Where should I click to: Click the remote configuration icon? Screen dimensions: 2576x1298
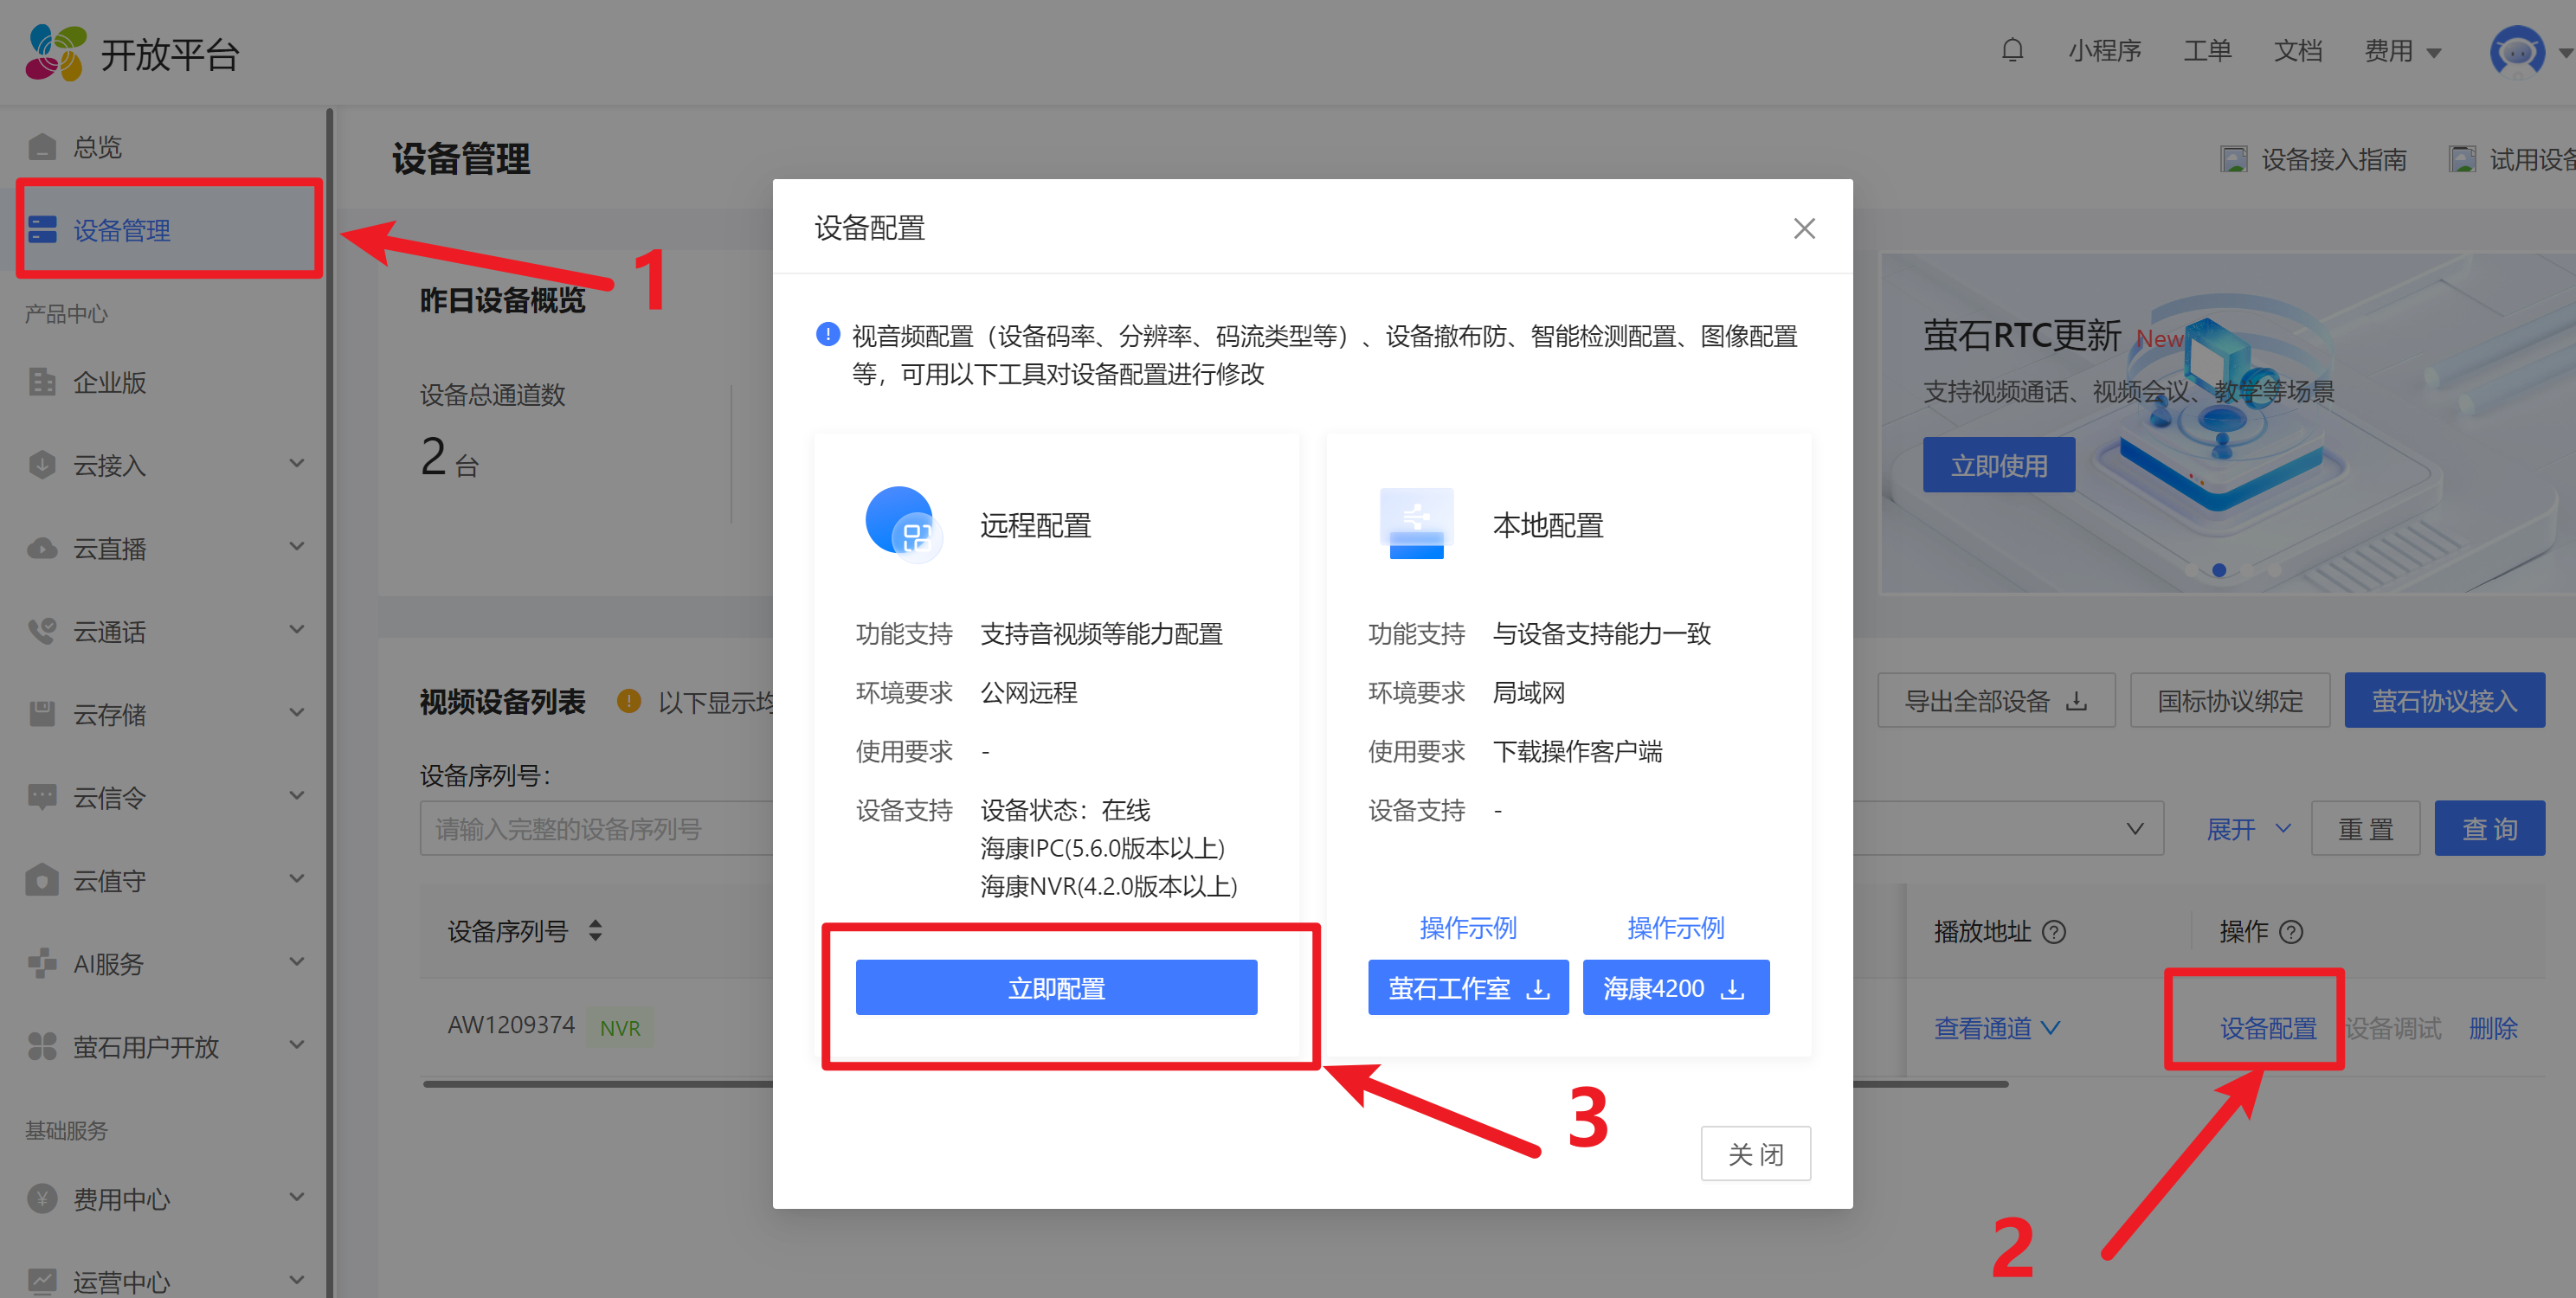[x=902, y=524]
